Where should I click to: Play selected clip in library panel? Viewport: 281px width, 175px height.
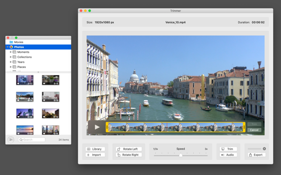(x=11, y=140)
